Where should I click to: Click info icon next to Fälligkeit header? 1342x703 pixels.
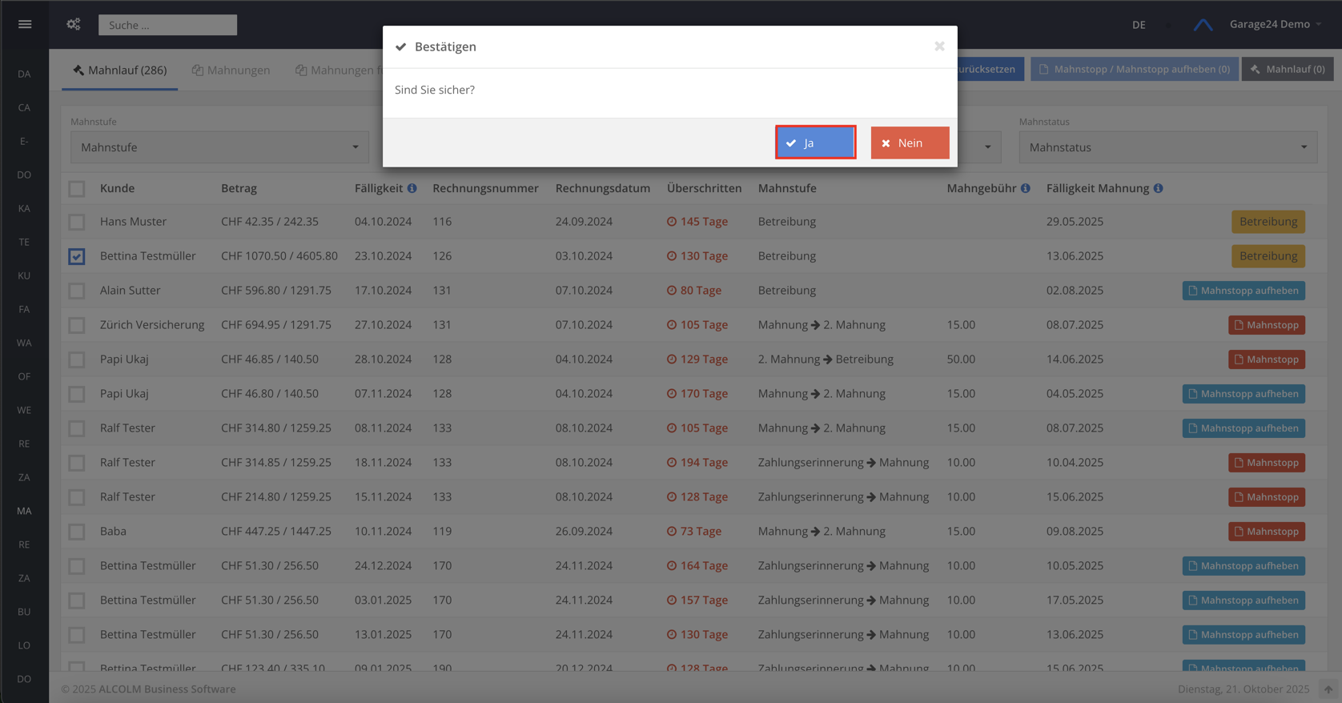click(x=412, y=188)
